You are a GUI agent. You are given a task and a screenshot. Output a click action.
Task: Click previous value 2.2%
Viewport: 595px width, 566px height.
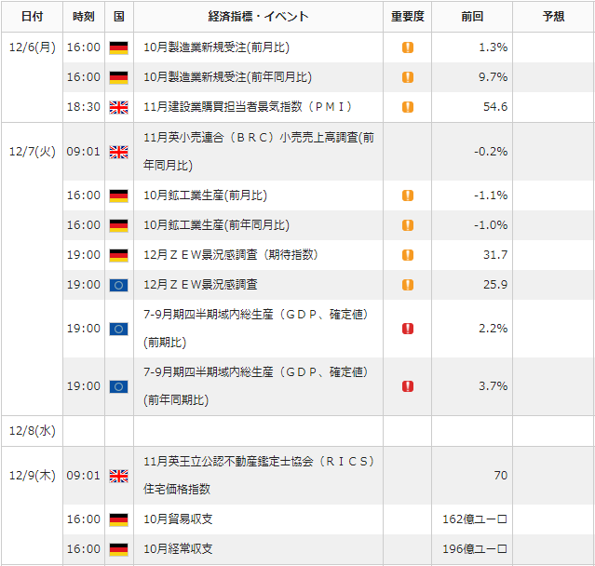pos(493,329)
